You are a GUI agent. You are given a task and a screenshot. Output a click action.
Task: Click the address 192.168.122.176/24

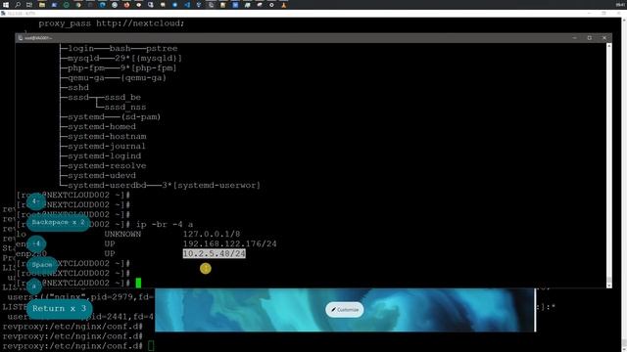coord(230,243)
